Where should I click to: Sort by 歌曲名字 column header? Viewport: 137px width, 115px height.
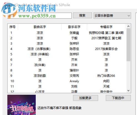[x=40, y=27]
